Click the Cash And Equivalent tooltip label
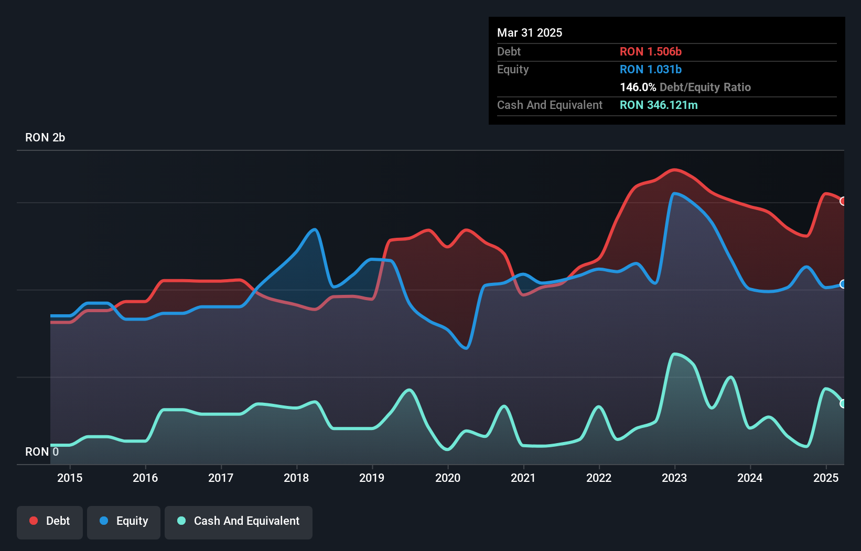This screenshot has height=551, width=861. [550, 105]
